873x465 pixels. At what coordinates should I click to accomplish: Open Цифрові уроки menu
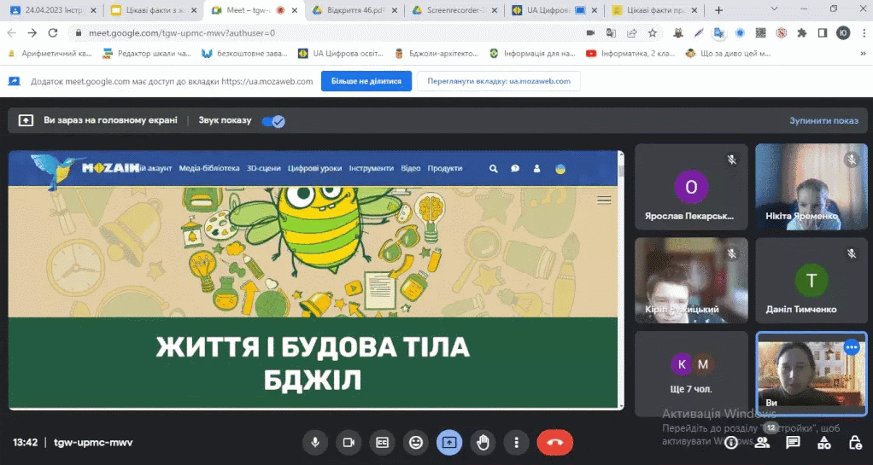coord(314,168)
